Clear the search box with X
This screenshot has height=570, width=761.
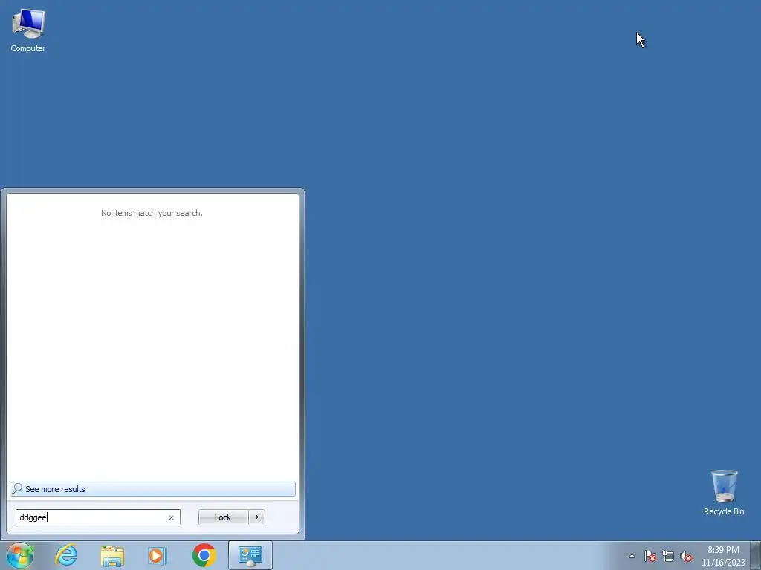(x=171, y=517)
